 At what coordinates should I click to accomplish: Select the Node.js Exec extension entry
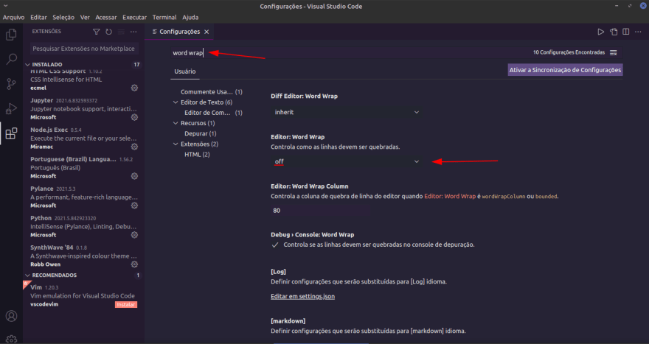[84, 138]
